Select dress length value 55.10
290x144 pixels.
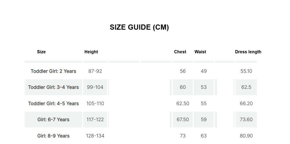(x=246, y=71)
